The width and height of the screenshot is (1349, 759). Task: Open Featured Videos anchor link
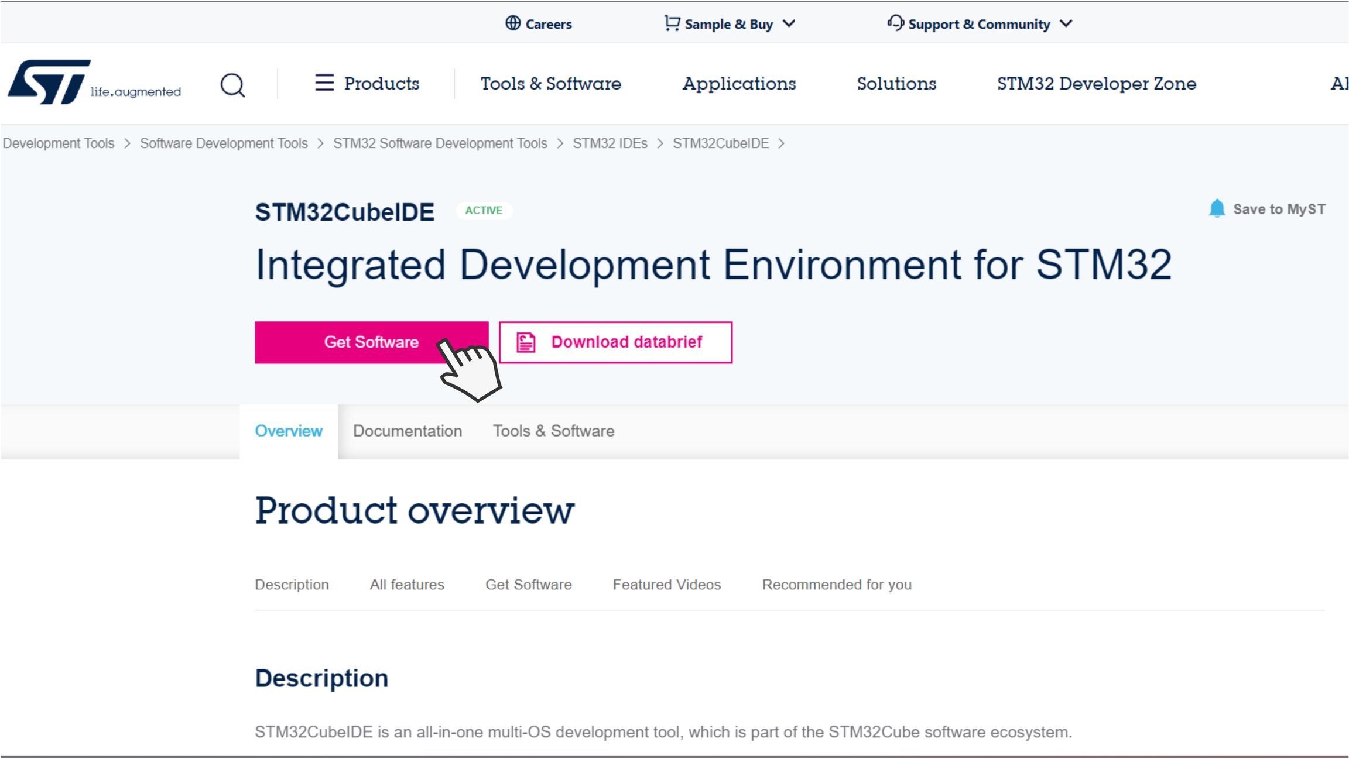point(666,585)
